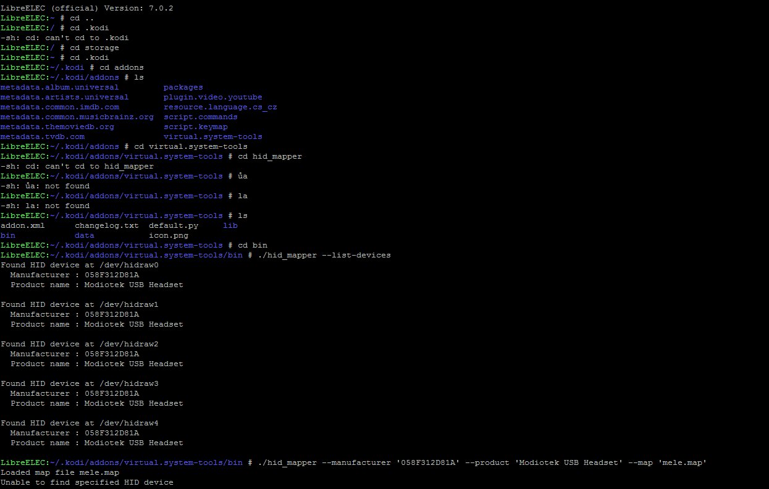
Task: Select 'Loaded map file mele.map' output line
Action: click(59, 472)
